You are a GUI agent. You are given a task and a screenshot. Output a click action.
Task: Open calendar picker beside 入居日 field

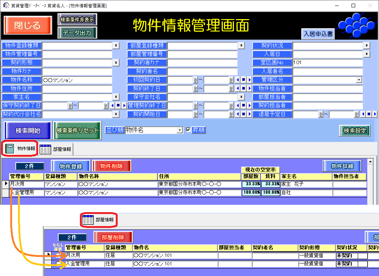point(366,54)
